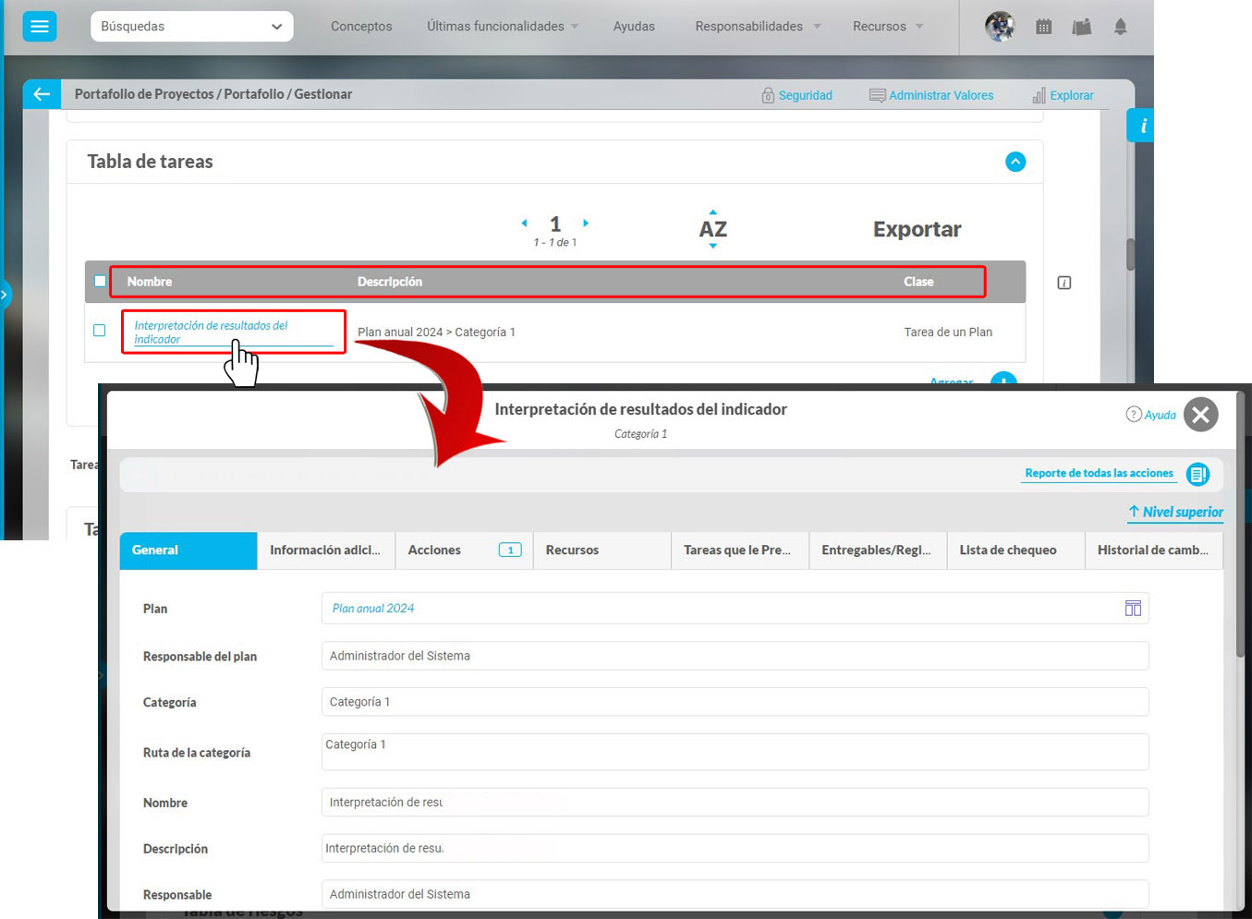Open the user profile avatar
This screenshot has width=1252, height=919.
pyautogui.click(x=999, y=27)
